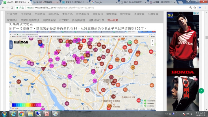Click the PM2.5 map marker reading 102
The height and width of the screenshot is (117, 208).
coord(93,72)
